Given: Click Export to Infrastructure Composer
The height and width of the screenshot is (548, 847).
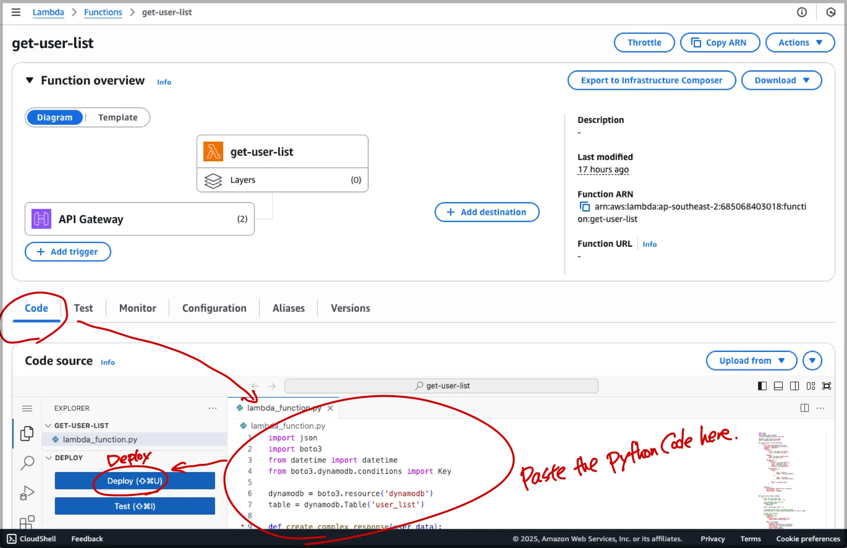Looking at the screenshot, I should point(652,80).
